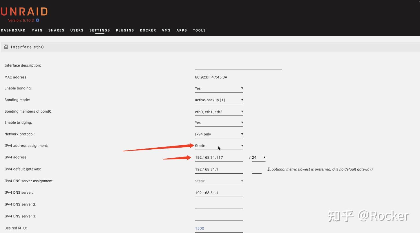Image resolution: width=420 pixels, height=233 pixels.
Task: Open the Enable bonding dropdown
Action: tap(219, 89)
